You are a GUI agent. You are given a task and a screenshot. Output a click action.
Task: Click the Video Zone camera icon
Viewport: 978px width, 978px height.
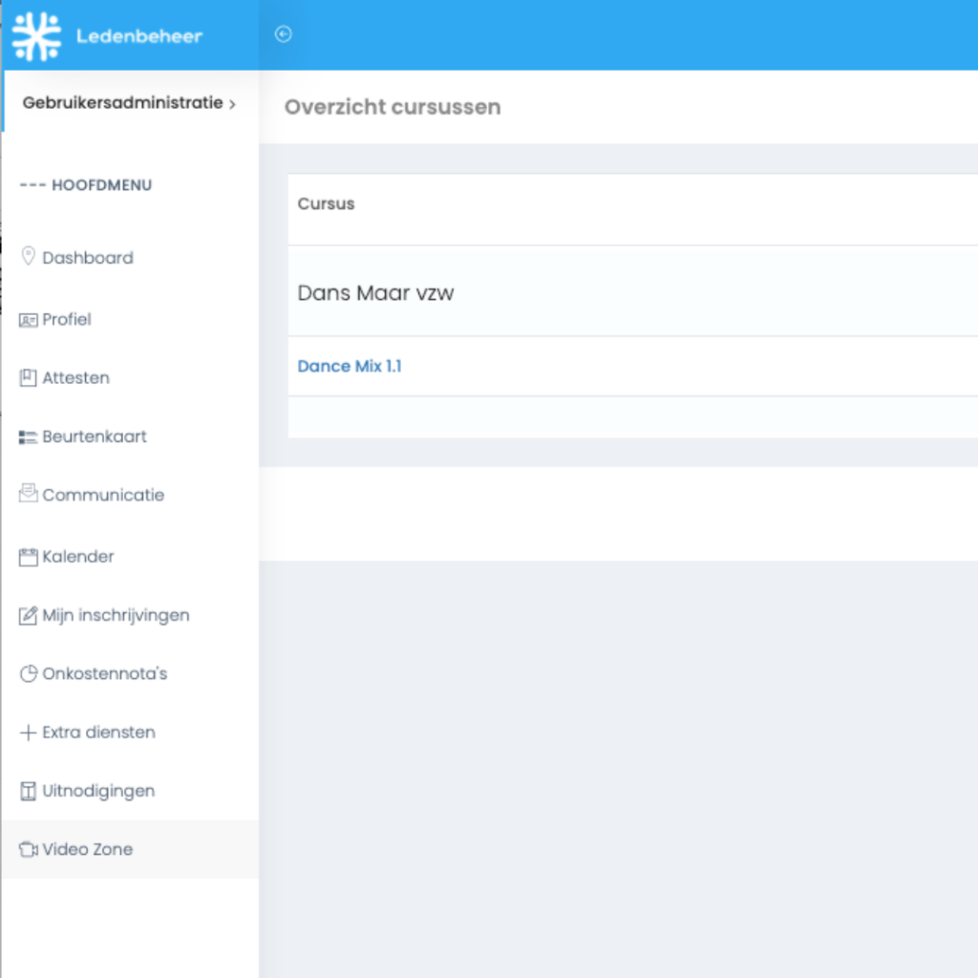coord(28,849)
